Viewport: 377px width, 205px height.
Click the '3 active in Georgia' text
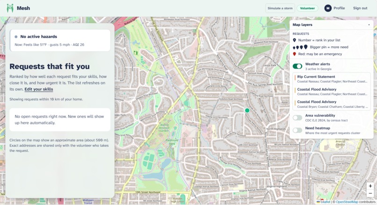[x=319, y=69]
